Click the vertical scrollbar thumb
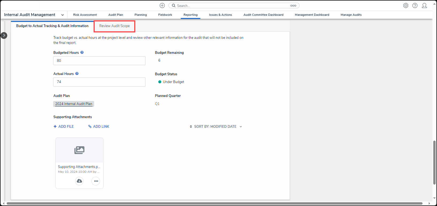The width and height of the screenshot is (437, 206). click(x=434, y=162)
